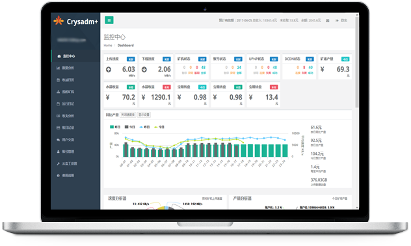Open sidebar item with wrench icon
411x246 pixels.
75,163
